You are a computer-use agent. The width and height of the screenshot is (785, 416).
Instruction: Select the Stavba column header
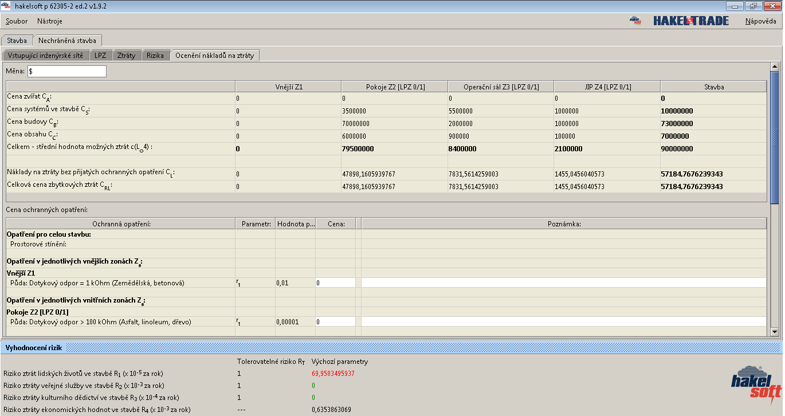point(713,87)
